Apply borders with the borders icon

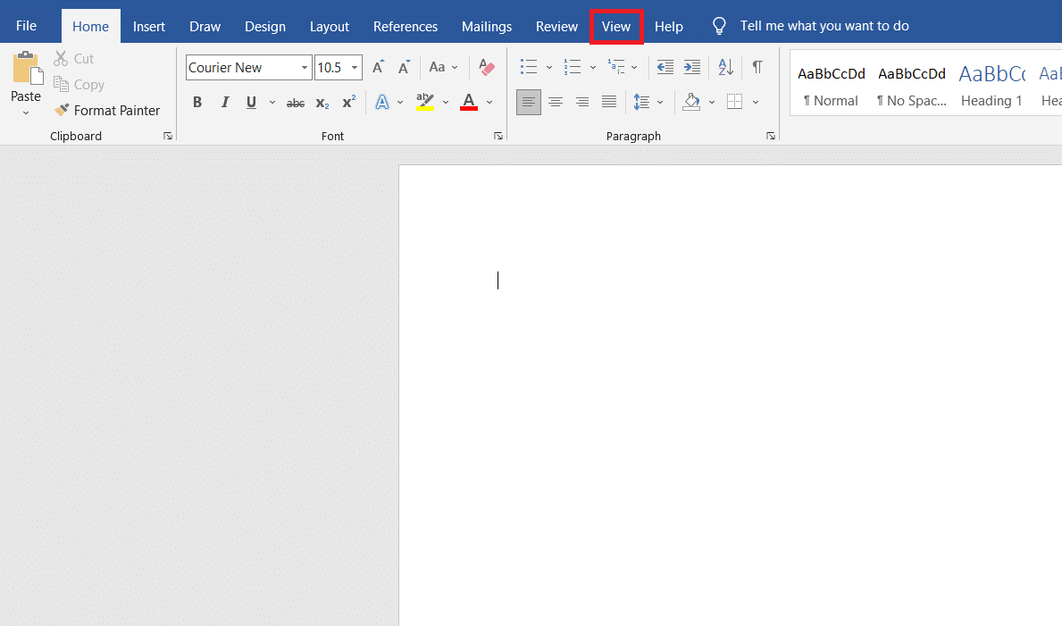pyautogui.click(x=735, y=103)
